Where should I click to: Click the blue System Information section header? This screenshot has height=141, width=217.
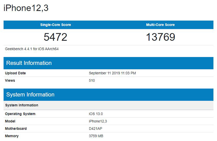[30, 95]
